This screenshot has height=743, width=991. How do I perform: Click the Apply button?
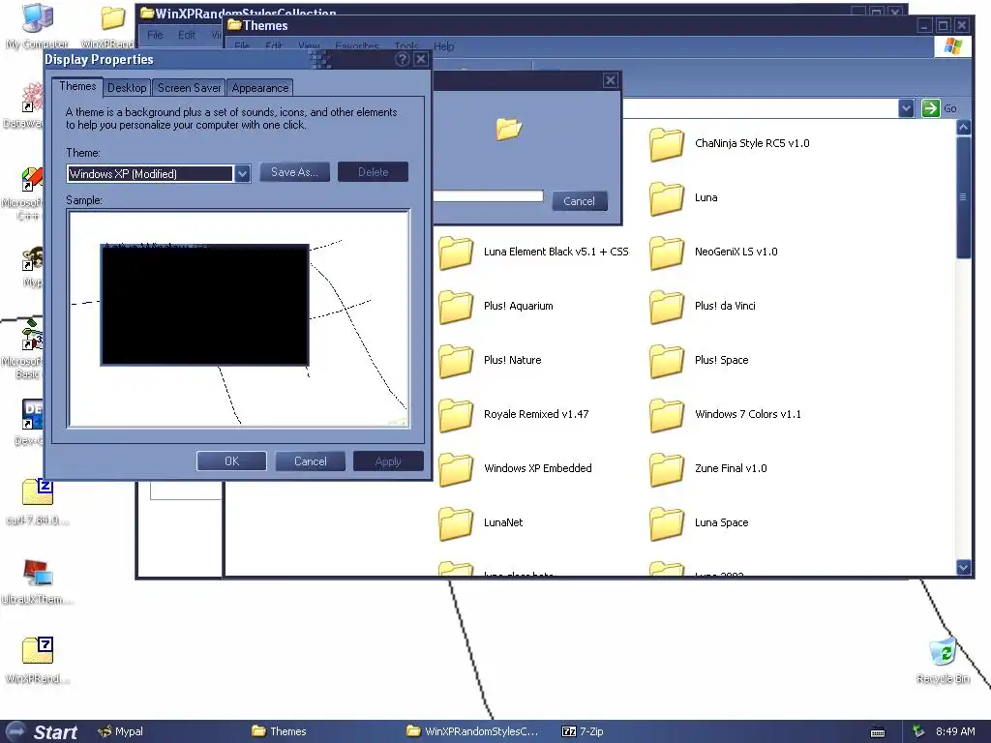tap(388, 461)
